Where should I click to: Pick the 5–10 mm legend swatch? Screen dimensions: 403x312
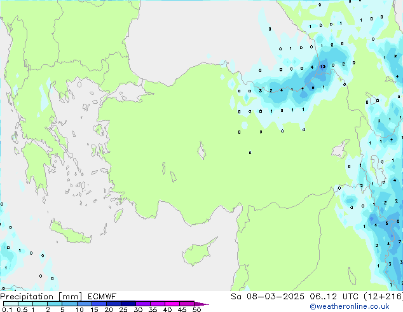tap(69, 304)
